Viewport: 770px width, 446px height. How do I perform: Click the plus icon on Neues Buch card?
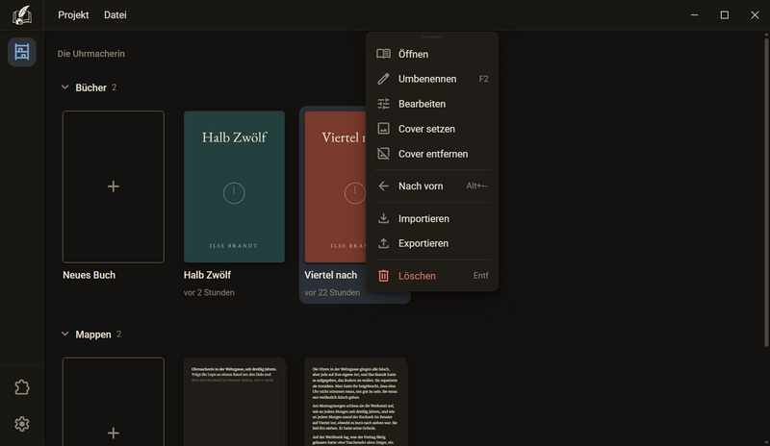pos(114,186)
